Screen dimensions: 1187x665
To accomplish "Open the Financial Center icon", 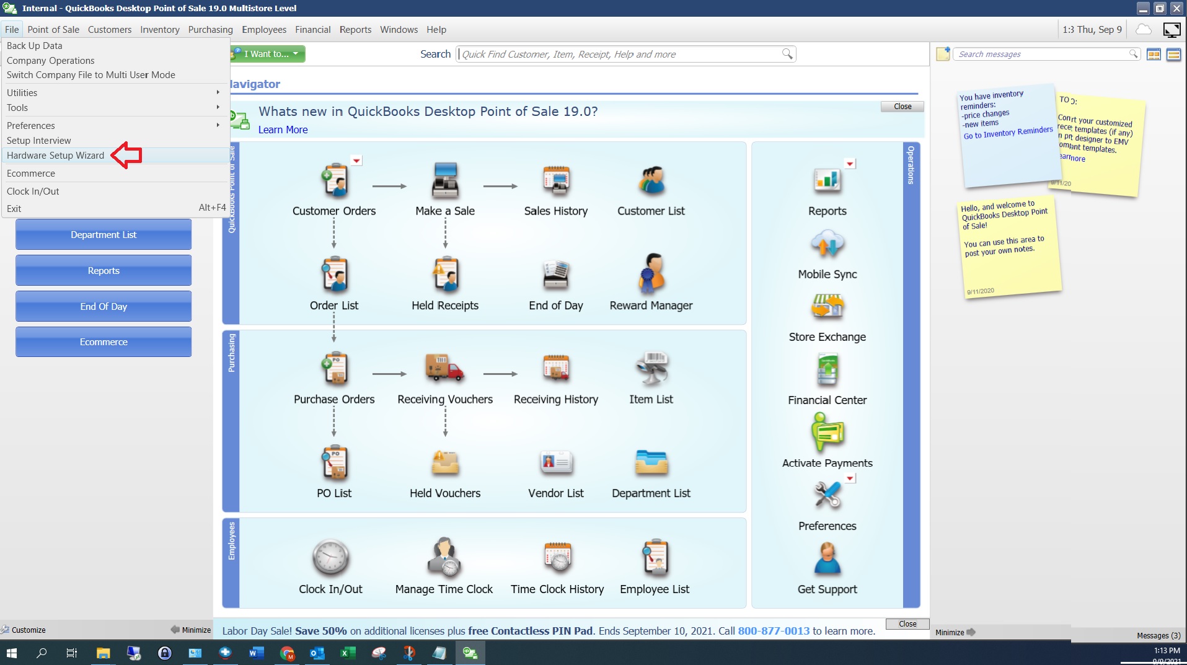I will pos(827,369).
